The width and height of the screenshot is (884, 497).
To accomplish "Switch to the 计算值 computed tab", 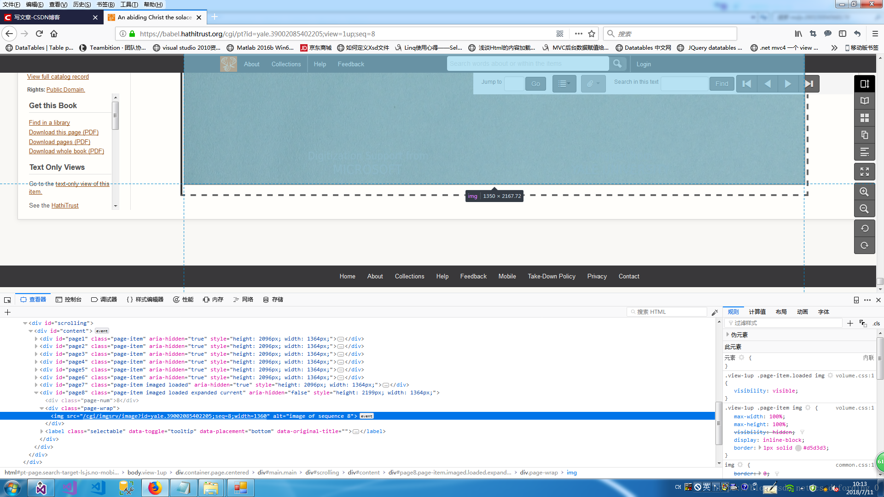I will coord(757,312).
